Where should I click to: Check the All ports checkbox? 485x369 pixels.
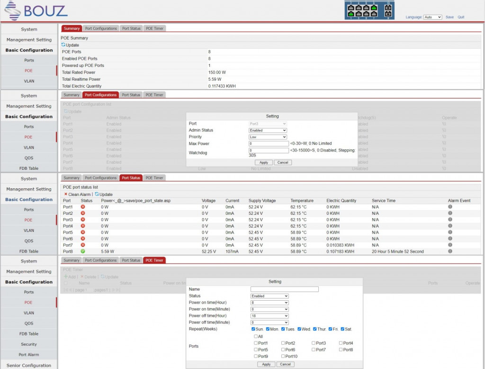click(x=256, y=336)
